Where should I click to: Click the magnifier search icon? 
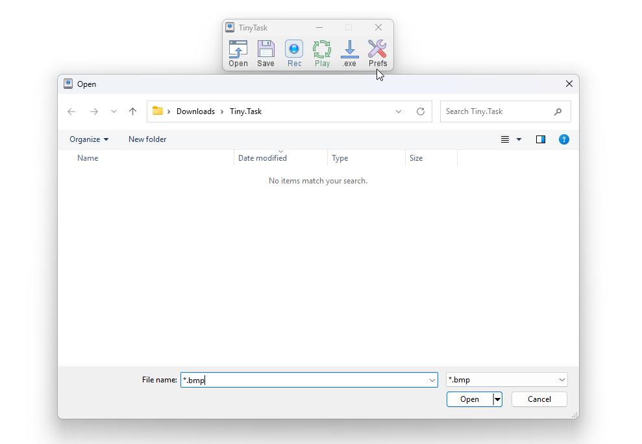(x=558, y=111)
